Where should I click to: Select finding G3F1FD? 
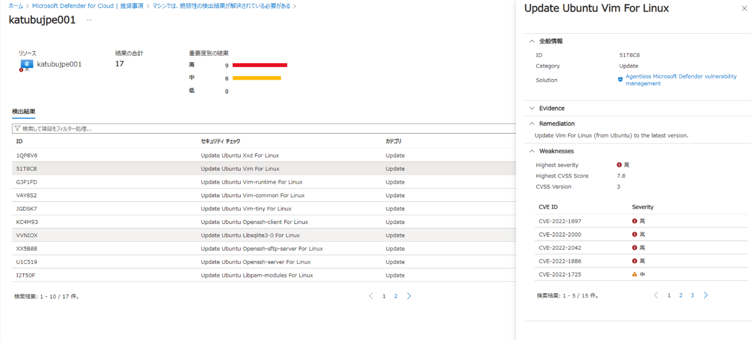264,182
